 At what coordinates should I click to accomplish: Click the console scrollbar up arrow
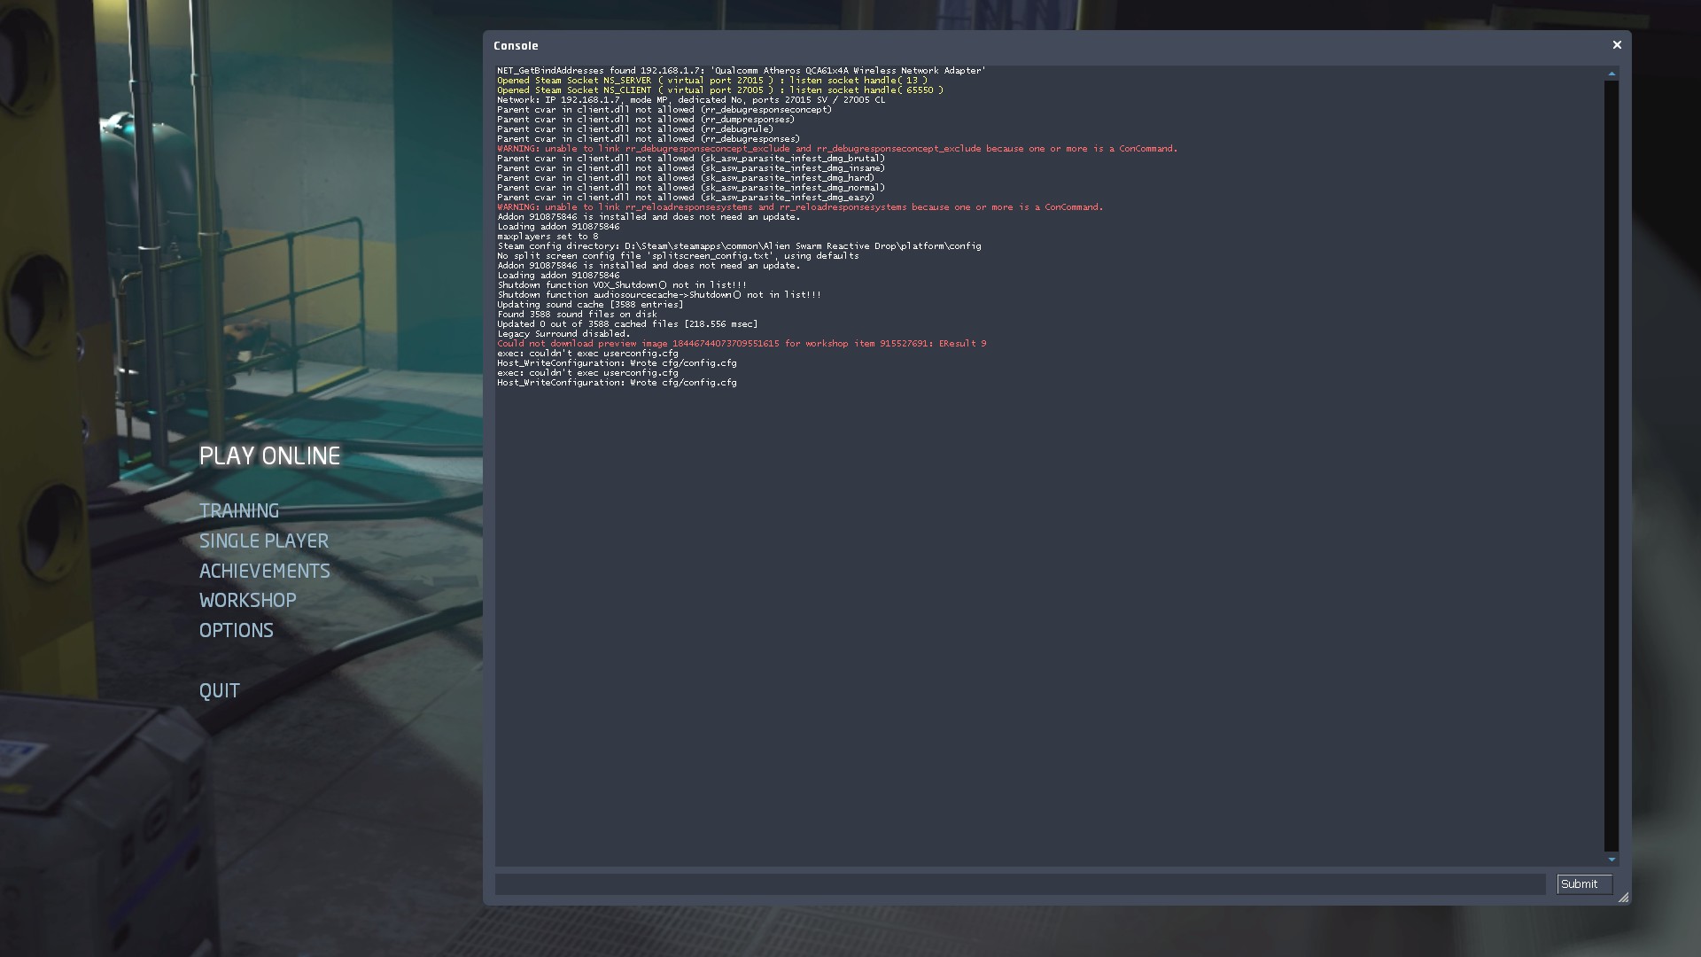(1612, 74)
